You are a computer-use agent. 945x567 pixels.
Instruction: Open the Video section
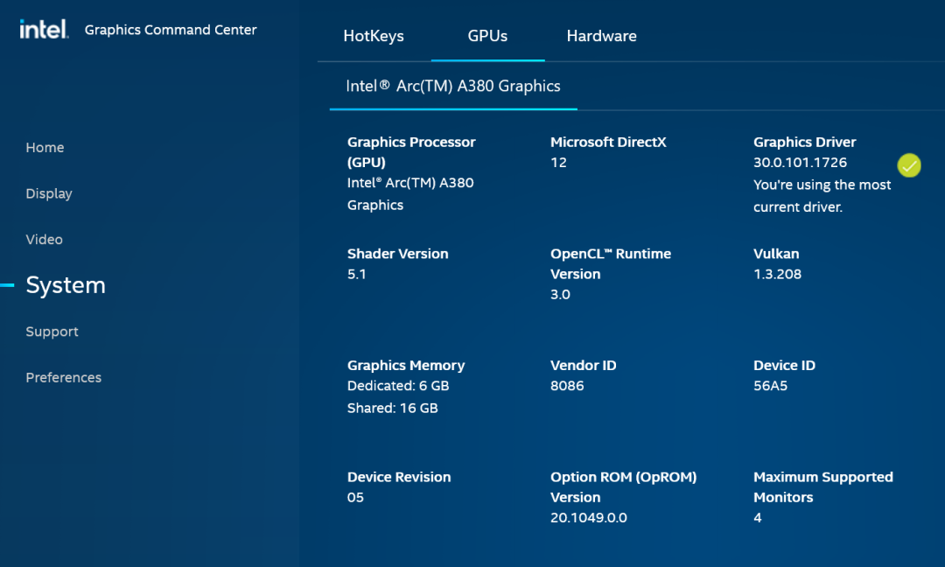44,239
